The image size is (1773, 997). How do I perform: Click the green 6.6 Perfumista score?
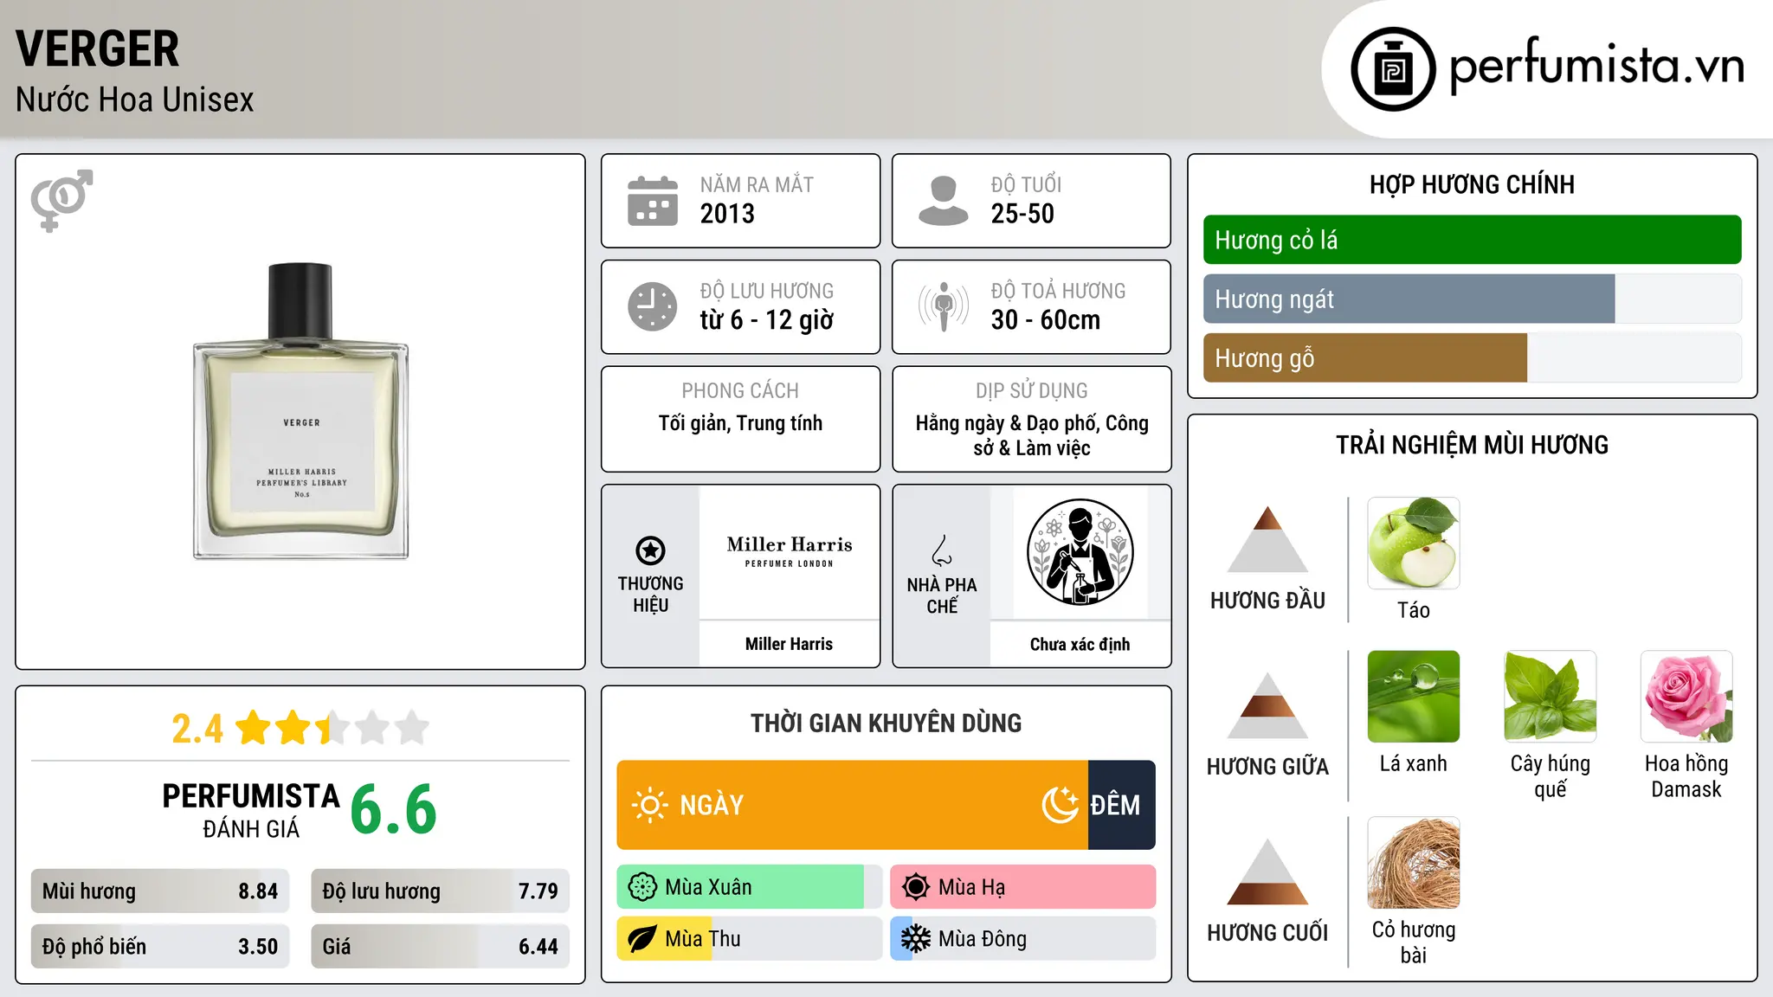(x=394, y=809)
